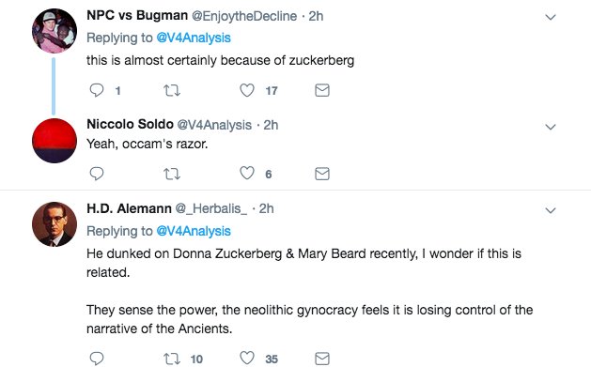Viewport: 591px width, 367px height.
Task: Open dropdown caret on H.D. Alemann's tweet
Action: [x=551, y=210]
